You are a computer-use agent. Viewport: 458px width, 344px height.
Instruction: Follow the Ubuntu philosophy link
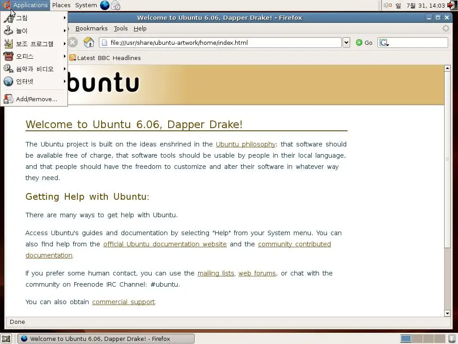246,144
